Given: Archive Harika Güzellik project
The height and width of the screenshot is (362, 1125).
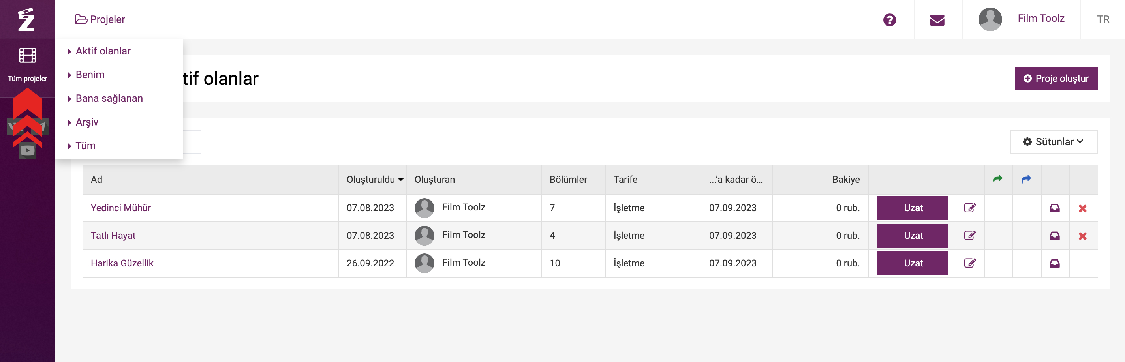Looking at the screenshot, I should click(1054, 263).
